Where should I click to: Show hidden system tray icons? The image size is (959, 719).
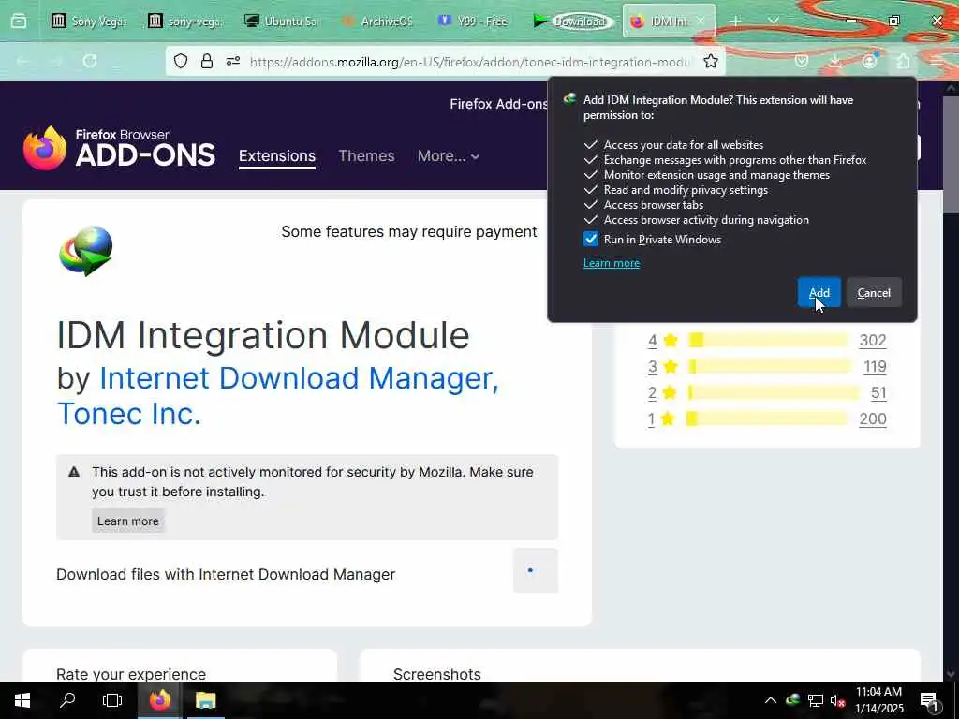coord(771,700)
